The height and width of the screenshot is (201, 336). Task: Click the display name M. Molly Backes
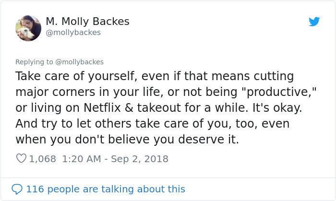click(87, 22)
